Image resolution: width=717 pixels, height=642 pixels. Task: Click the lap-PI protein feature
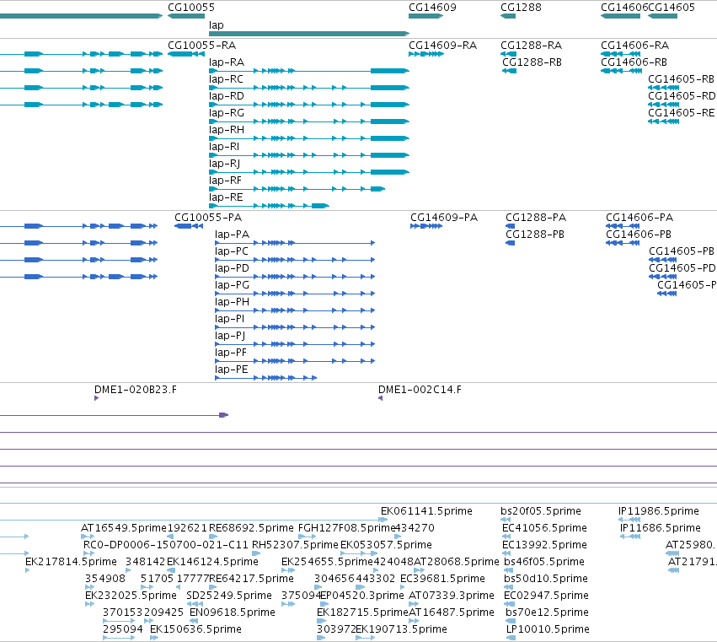295,327
